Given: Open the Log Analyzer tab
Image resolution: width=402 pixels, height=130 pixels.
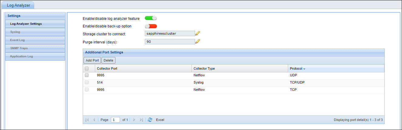Looking at the screenshot, I should pos(18,5).
